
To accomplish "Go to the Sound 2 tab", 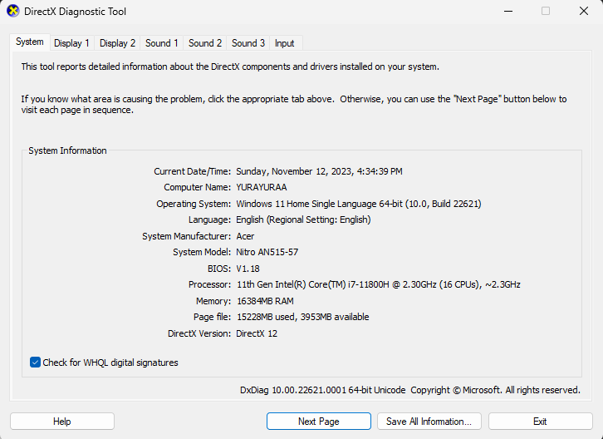I will click(x=205, y=43).
